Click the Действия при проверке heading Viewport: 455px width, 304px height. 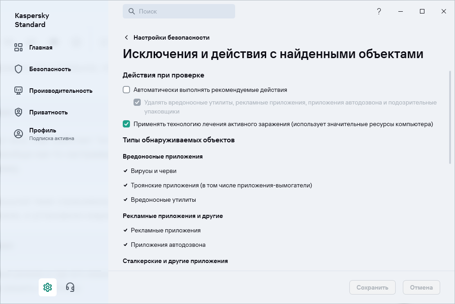[163, 75]
